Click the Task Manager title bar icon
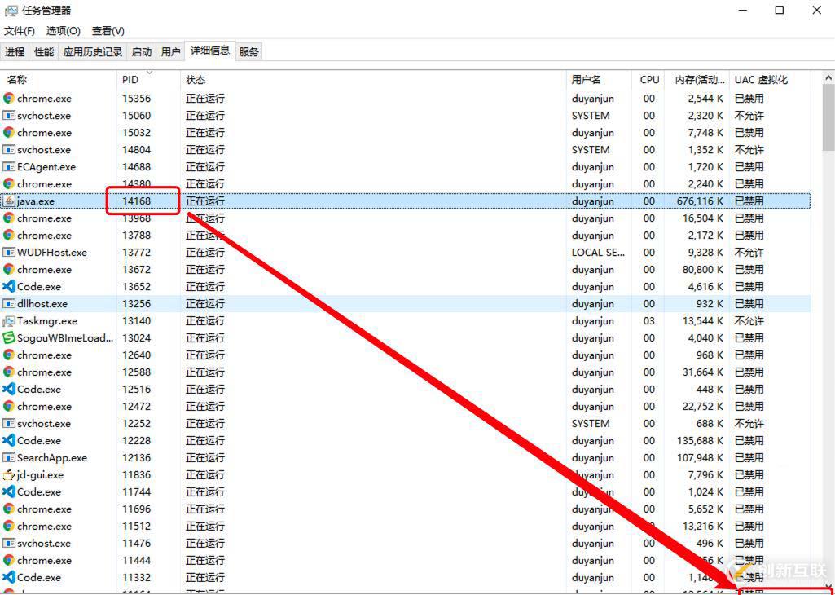Image resolution: width=835 pixels, height=595 pixels. (x=11, y=10)
